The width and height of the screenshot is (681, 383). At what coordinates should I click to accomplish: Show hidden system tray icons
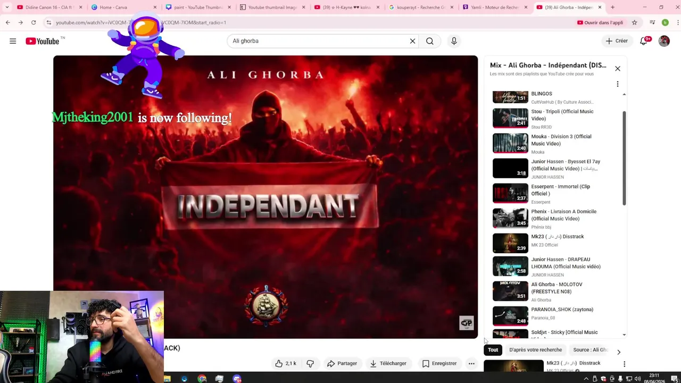pos(586,379)
